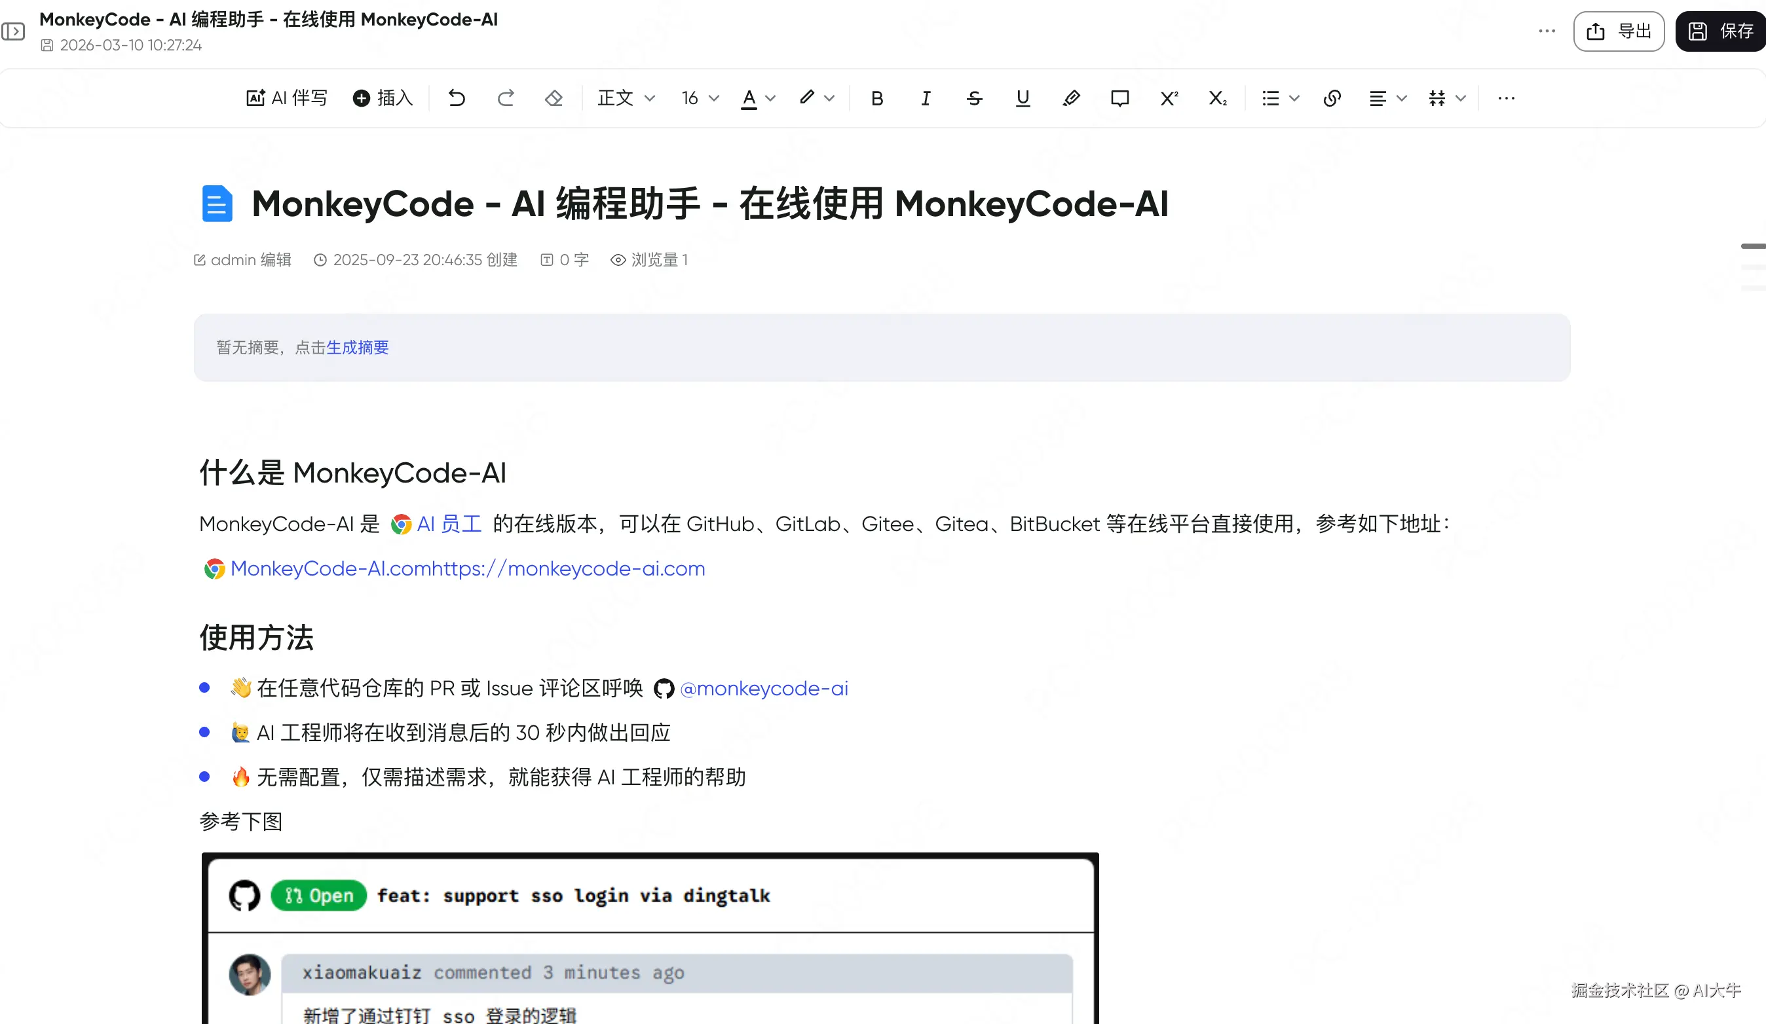Click the redo arrow icon
The width and height of the screenshot is (1766, 1024).
pyautogui.click(x=505, y=98)
